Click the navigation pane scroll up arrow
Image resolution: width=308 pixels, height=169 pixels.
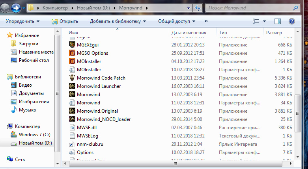click(x=58, y=31)
